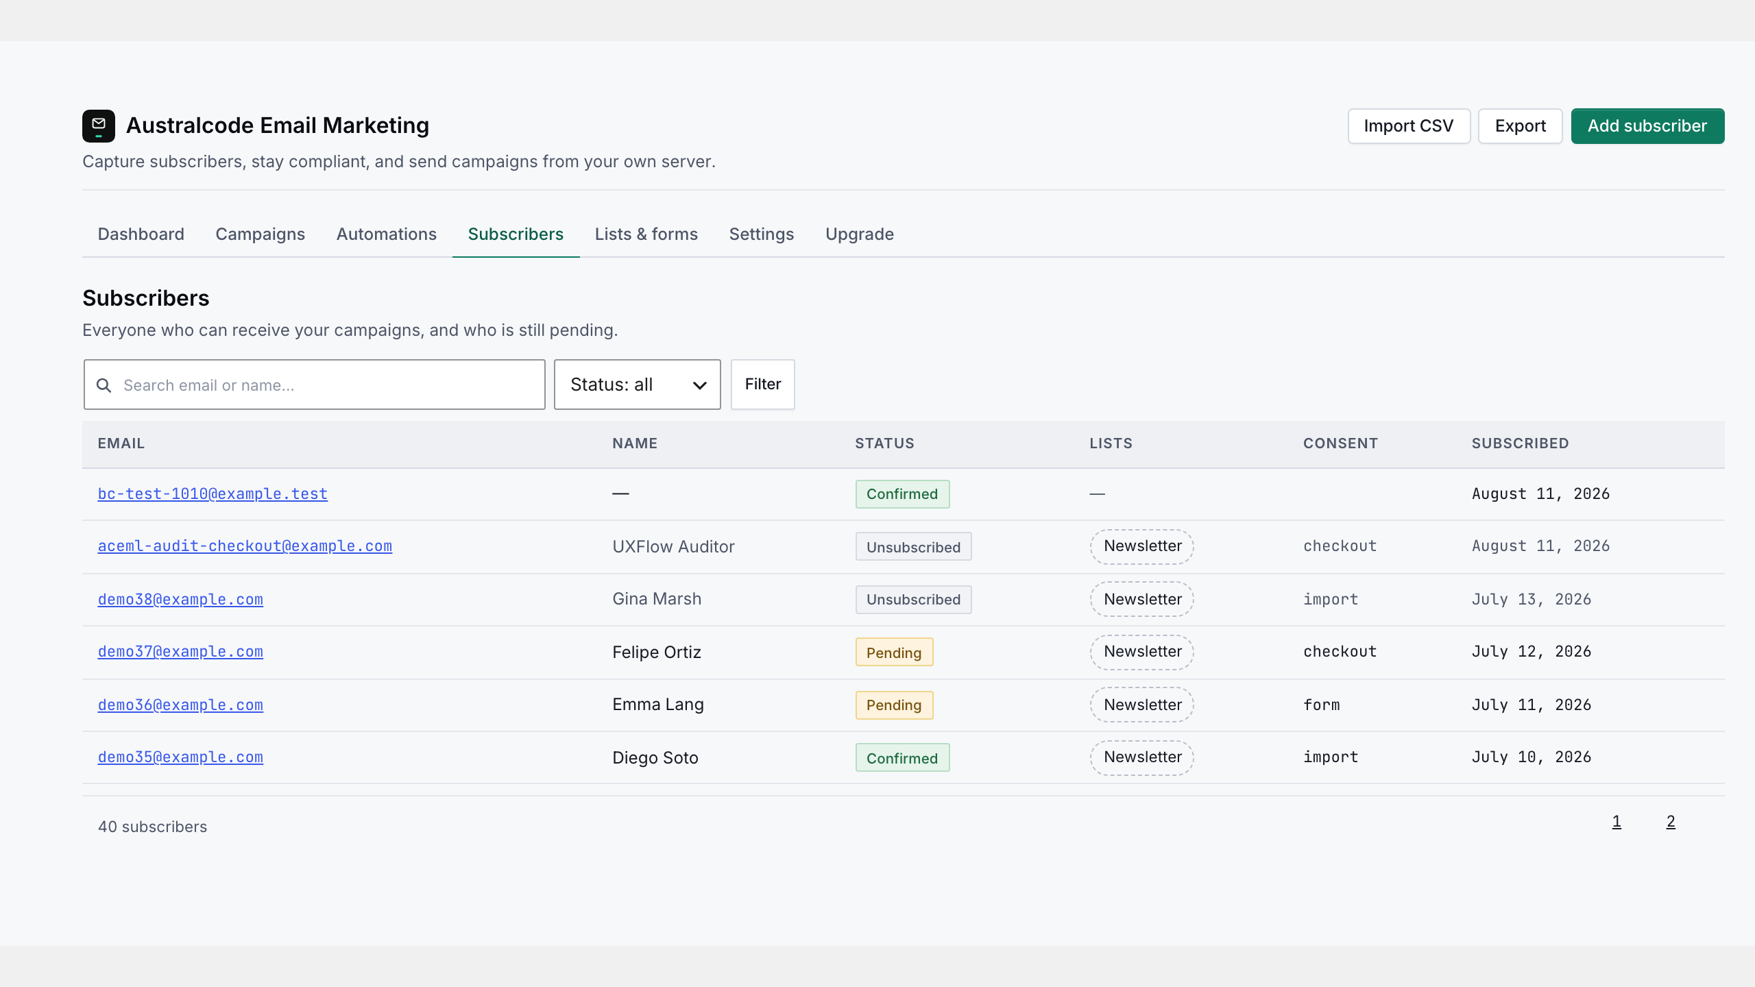Click the Newsletter tag in UXFlow Auditor row
Viewport: 1755px width, 987px height.
(1142, 546)
